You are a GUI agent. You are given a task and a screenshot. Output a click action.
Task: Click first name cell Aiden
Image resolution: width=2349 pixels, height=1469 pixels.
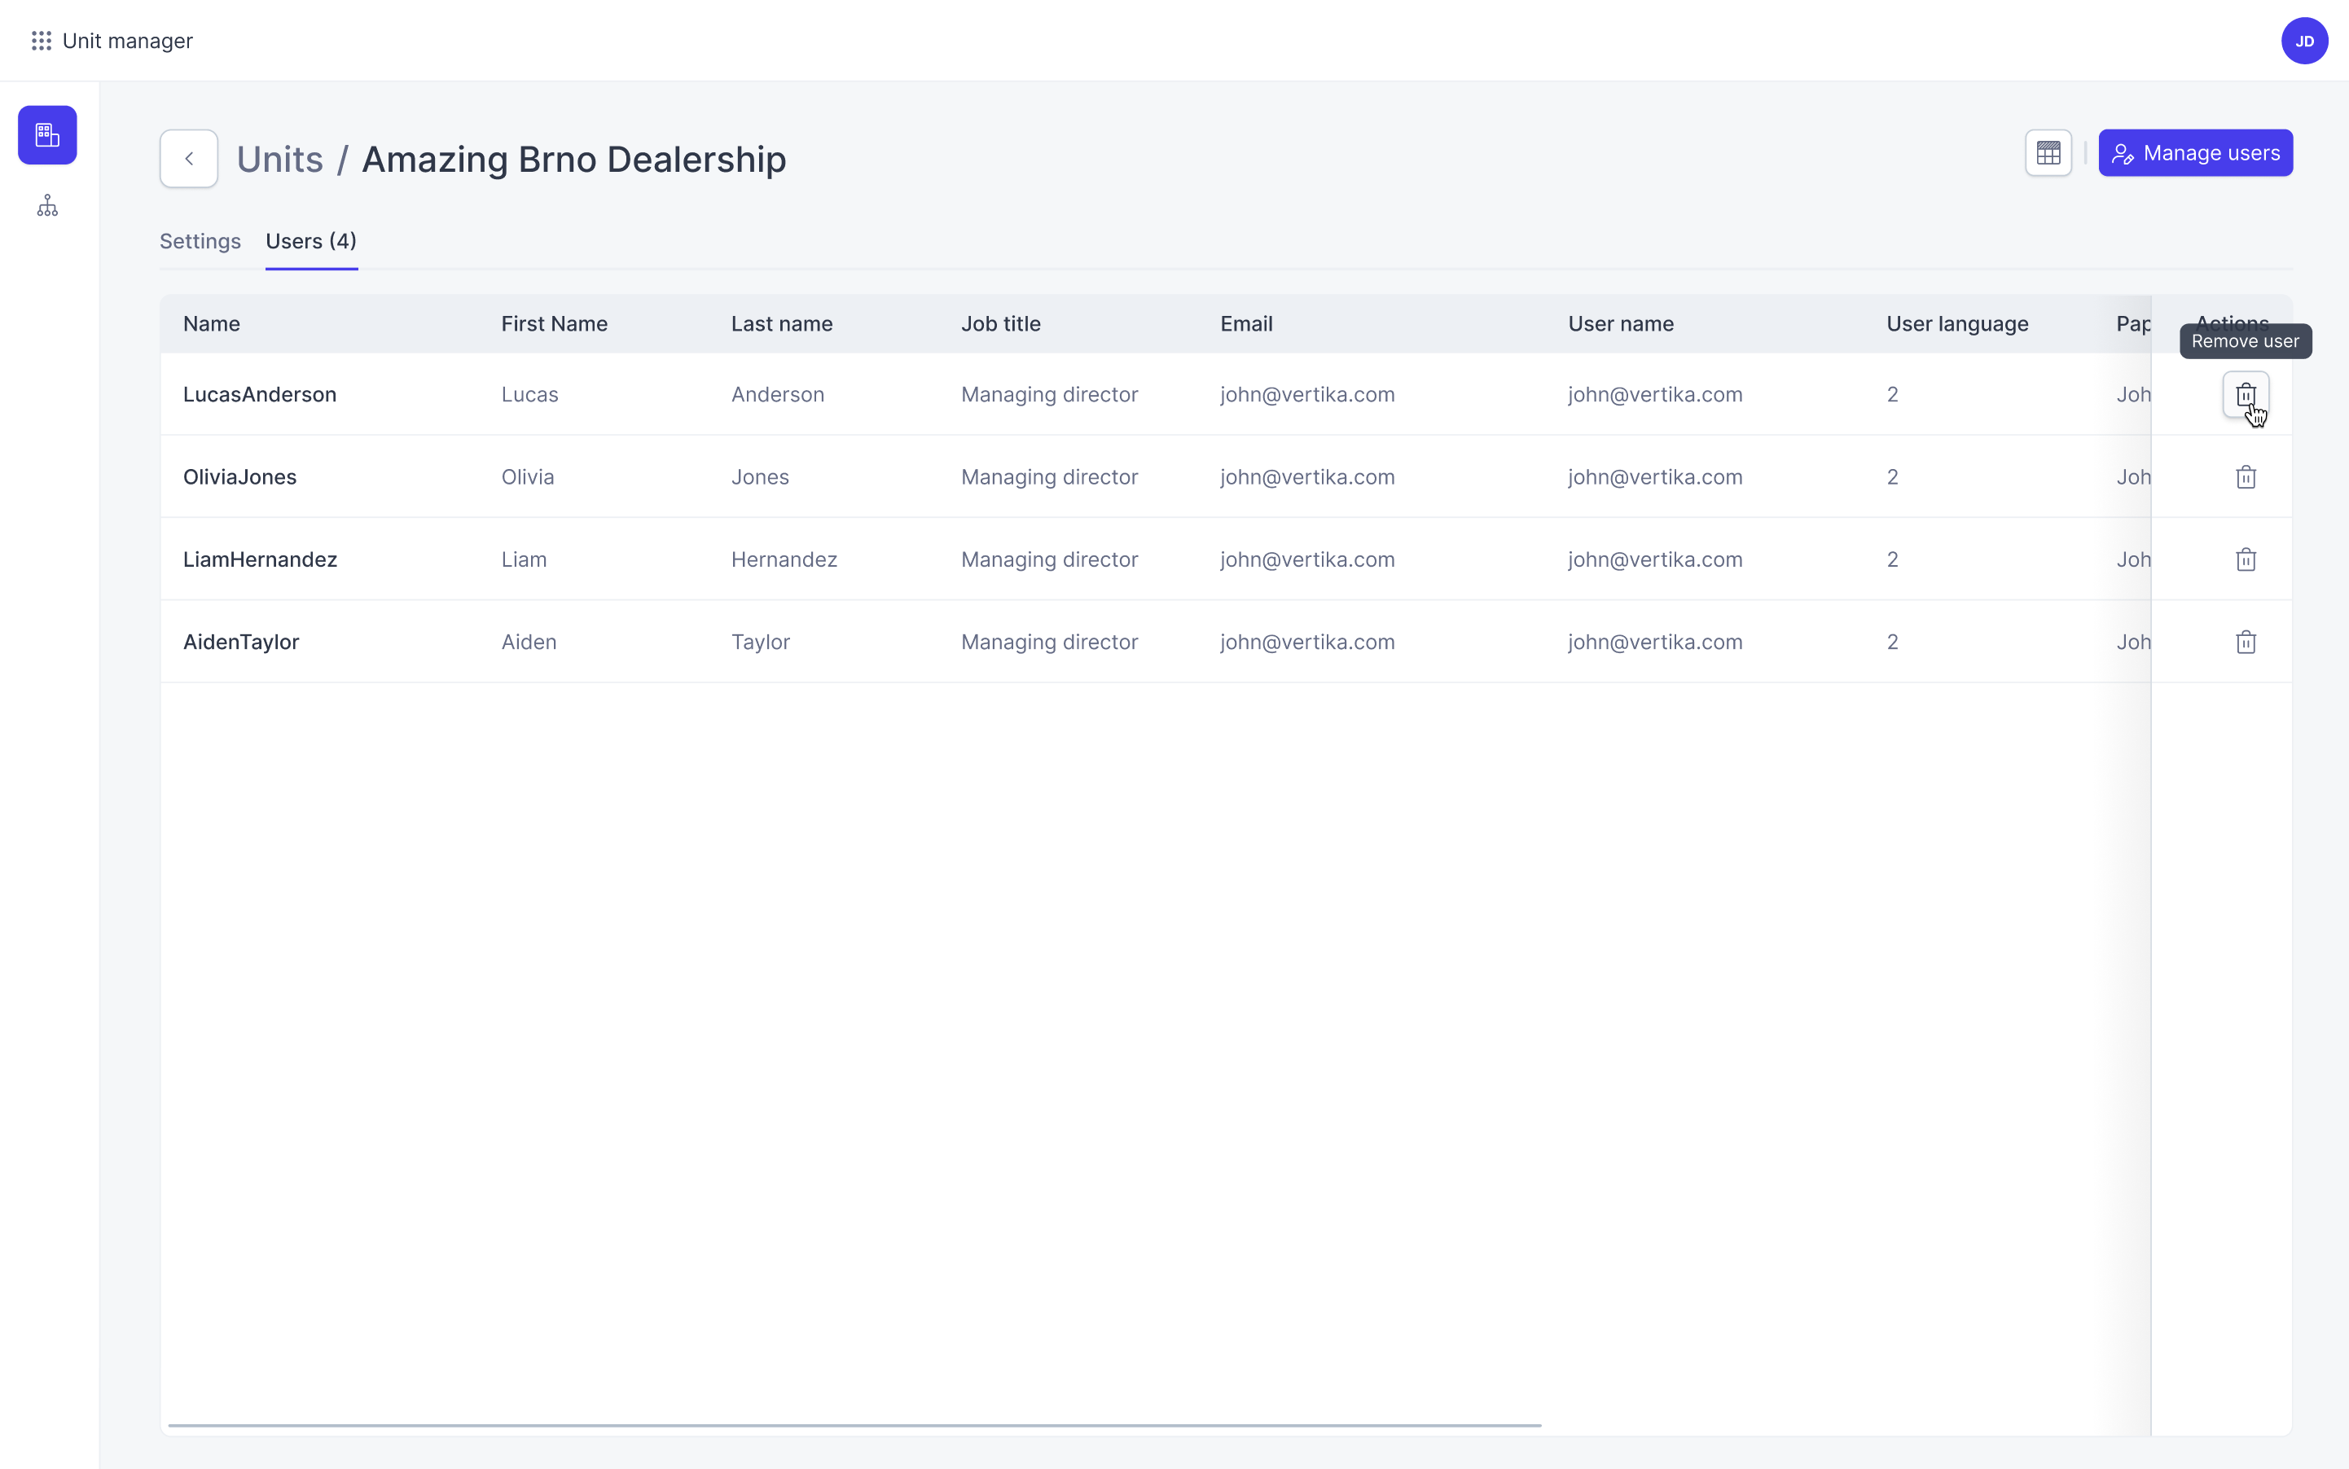pyautogui.click(x=529, y=642)
